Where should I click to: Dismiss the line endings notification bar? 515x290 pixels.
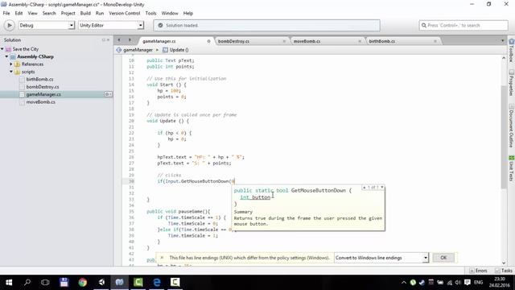[x=162, y=258]
